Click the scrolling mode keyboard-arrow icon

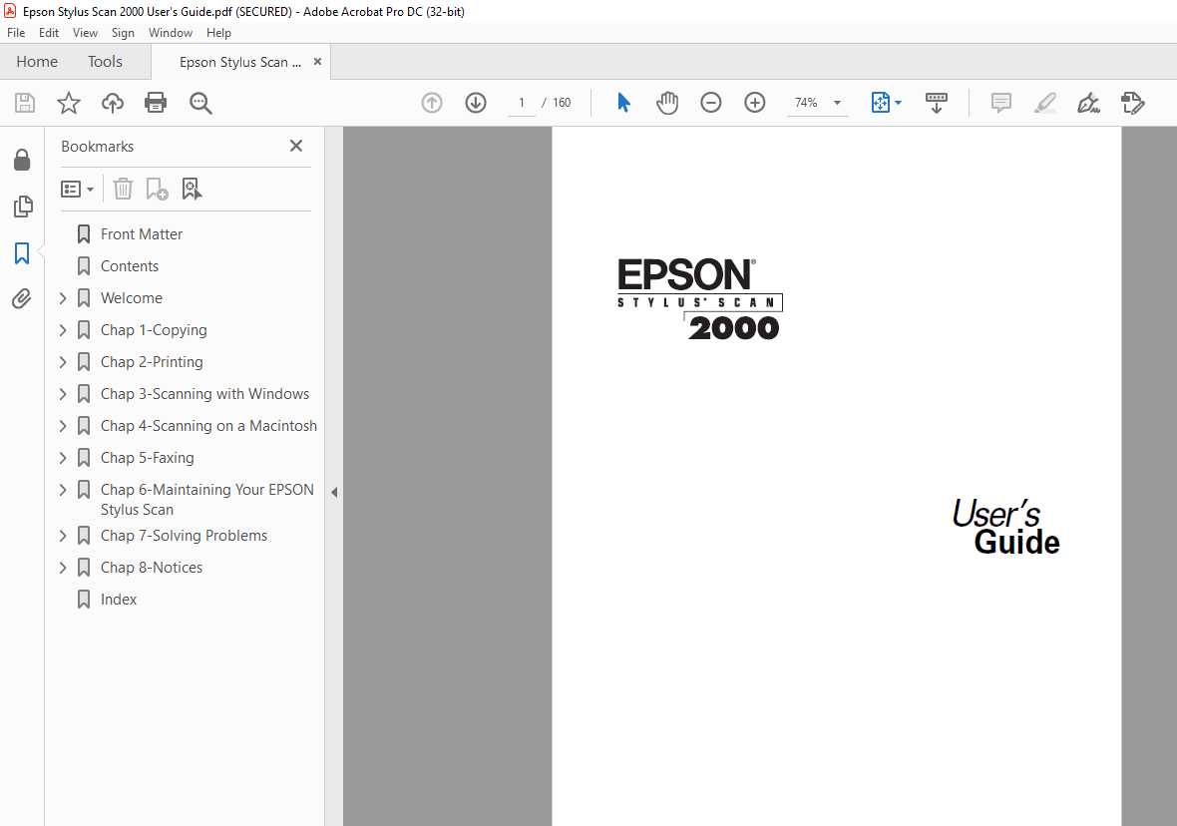point(936,103)
